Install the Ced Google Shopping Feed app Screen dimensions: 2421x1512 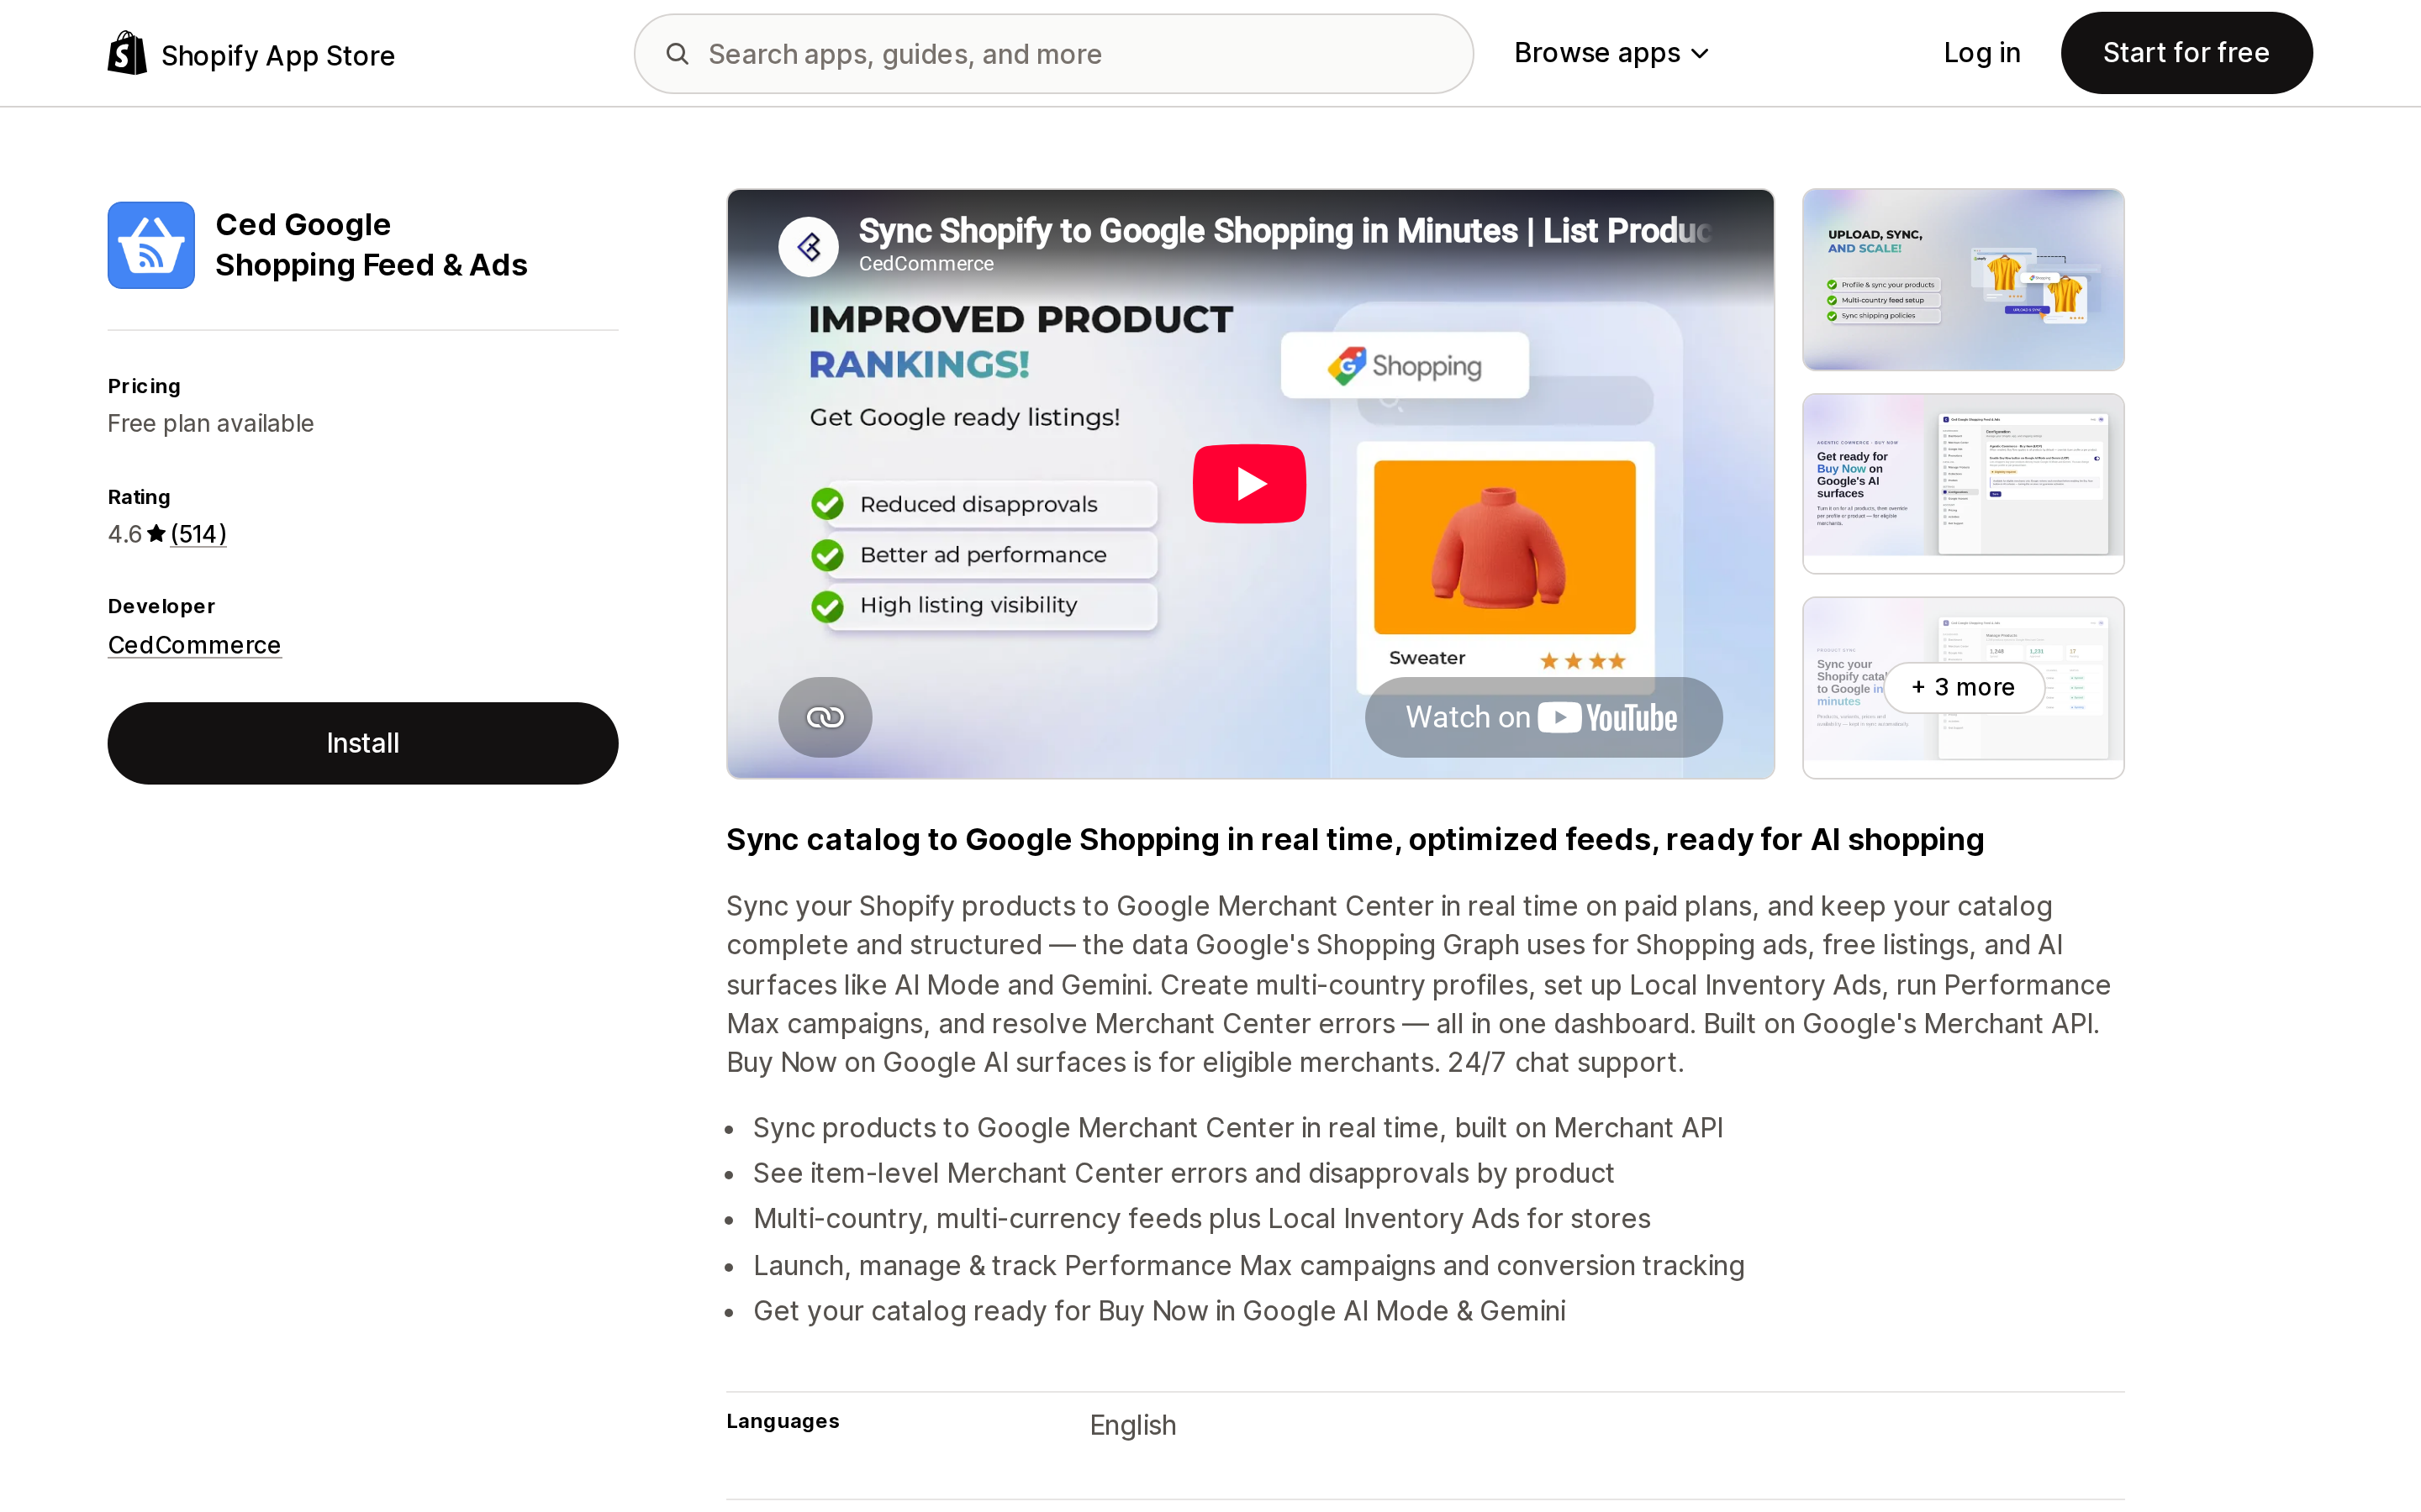363,743
